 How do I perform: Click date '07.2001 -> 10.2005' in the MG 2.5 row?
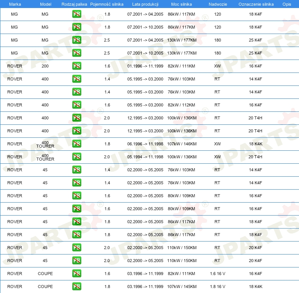click(x=145, y=53)
